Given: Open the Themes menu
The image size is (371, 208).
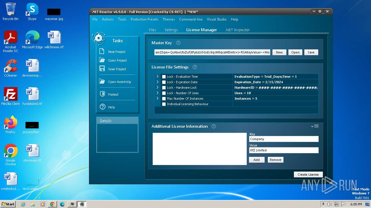Looking at the screenshot, I should [169, 19].
